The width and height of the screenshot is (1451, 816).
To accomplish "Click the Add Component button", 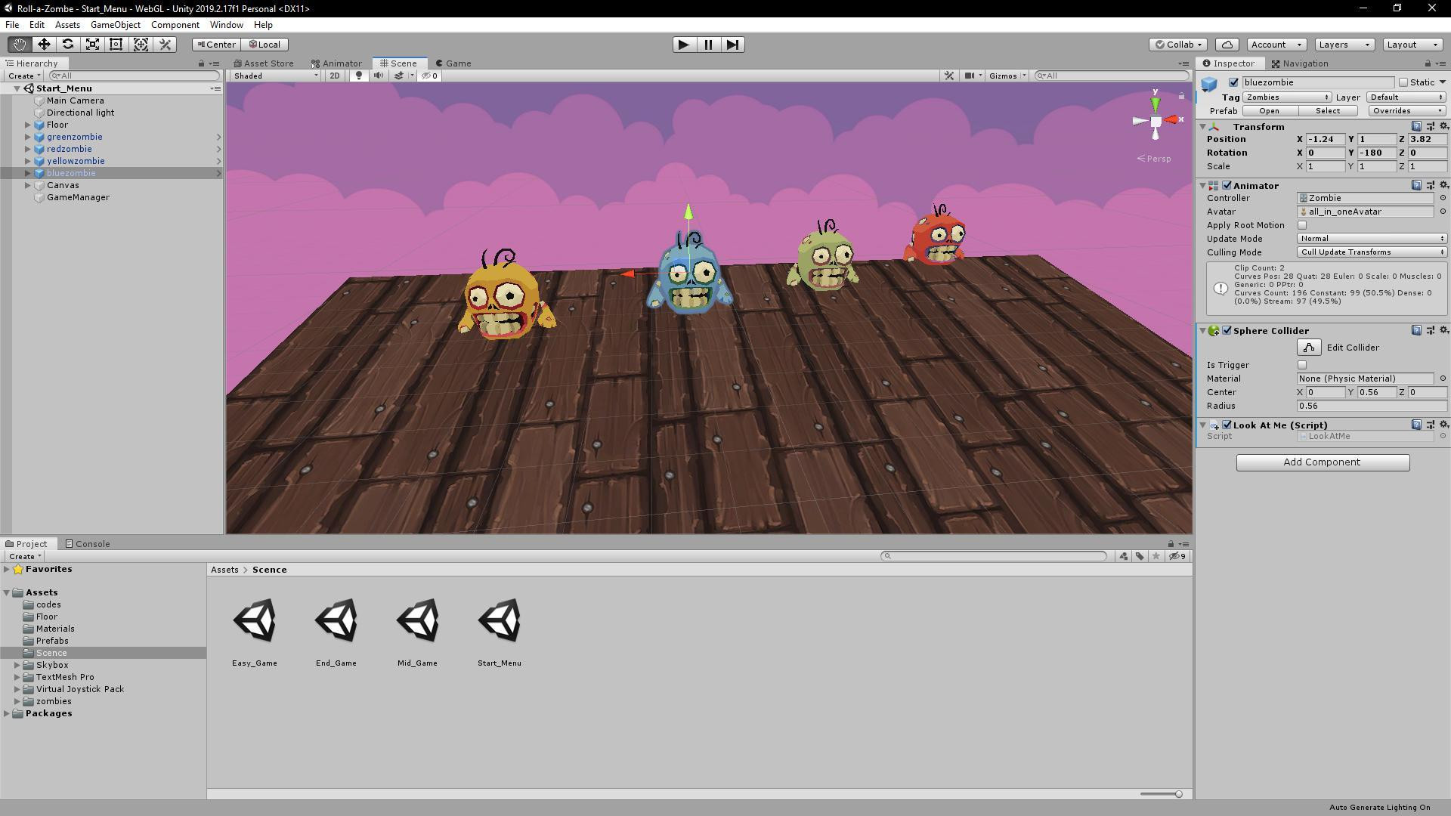I will pos(1323,462).
